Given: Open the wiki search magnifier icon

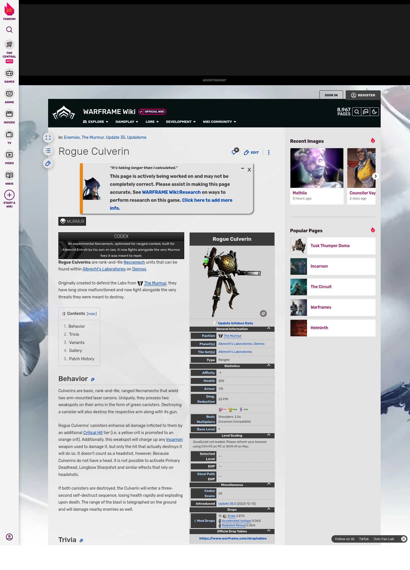Looking at the screenshot, I should pos(357,112).
